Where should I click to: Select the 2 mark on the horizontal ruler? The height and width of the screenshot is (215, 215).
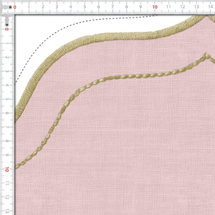point(43,7)
